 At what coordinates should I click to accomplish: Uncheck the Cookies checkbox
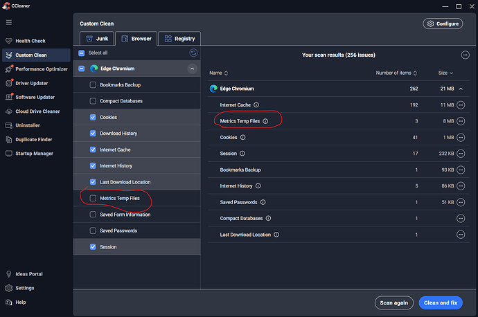tap(93, 117)
